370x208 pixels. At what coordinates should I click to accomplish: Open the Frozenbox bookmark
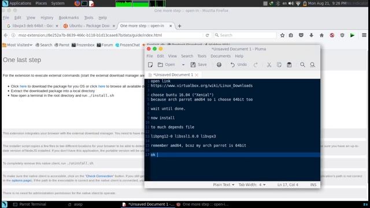(x=83, y=45)
